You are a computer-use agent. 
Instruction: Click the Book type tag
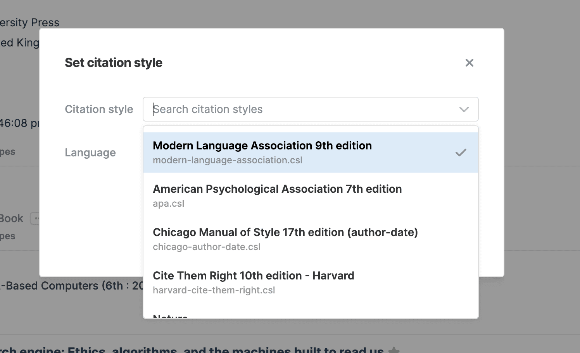12,219
